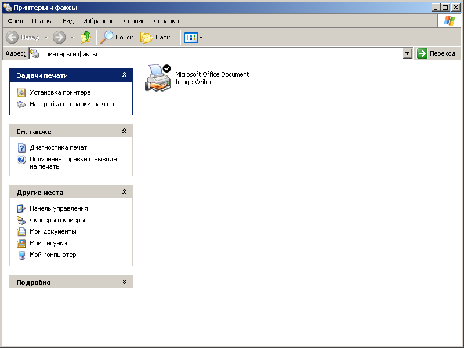Open the Справка menu
The image size is (464, 348).
click(x=166, y=21)
